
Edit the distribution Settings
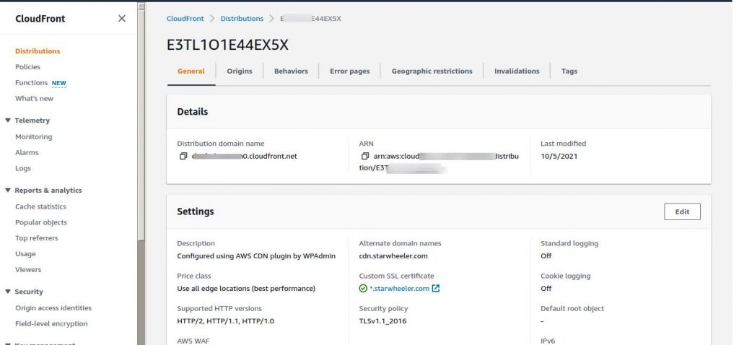[682, 211]
